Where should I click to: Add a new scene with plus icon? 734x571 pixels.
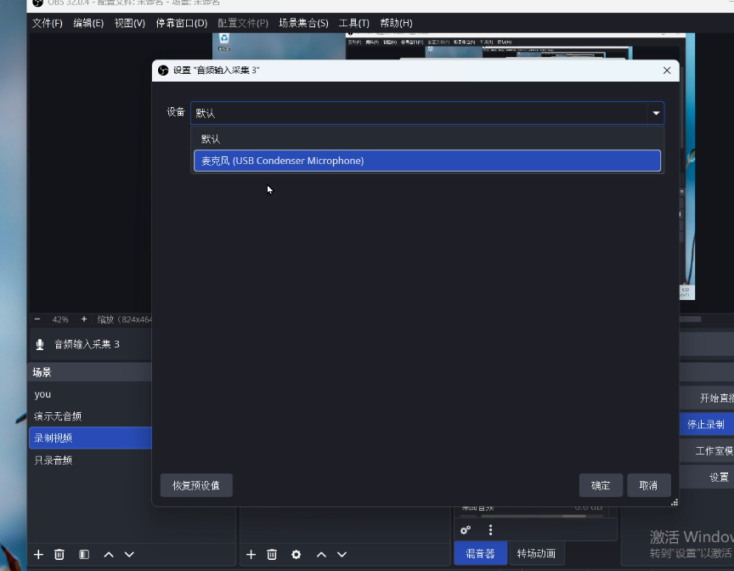pyautogui.click(x=38, y=555)
